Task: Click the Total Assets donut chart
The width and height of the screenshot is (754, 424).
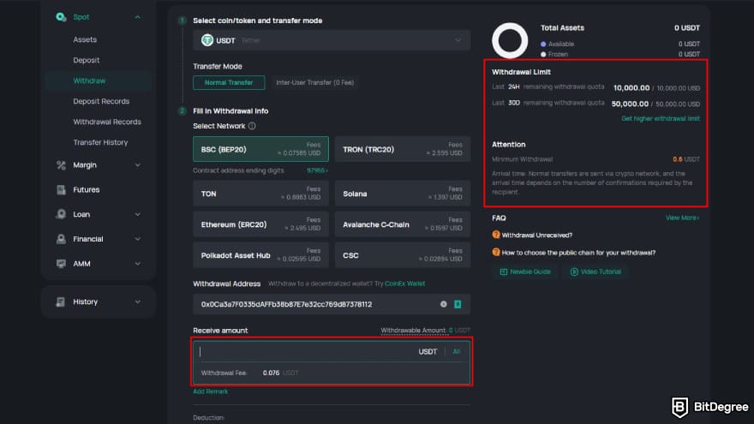Action: point(510,40)
